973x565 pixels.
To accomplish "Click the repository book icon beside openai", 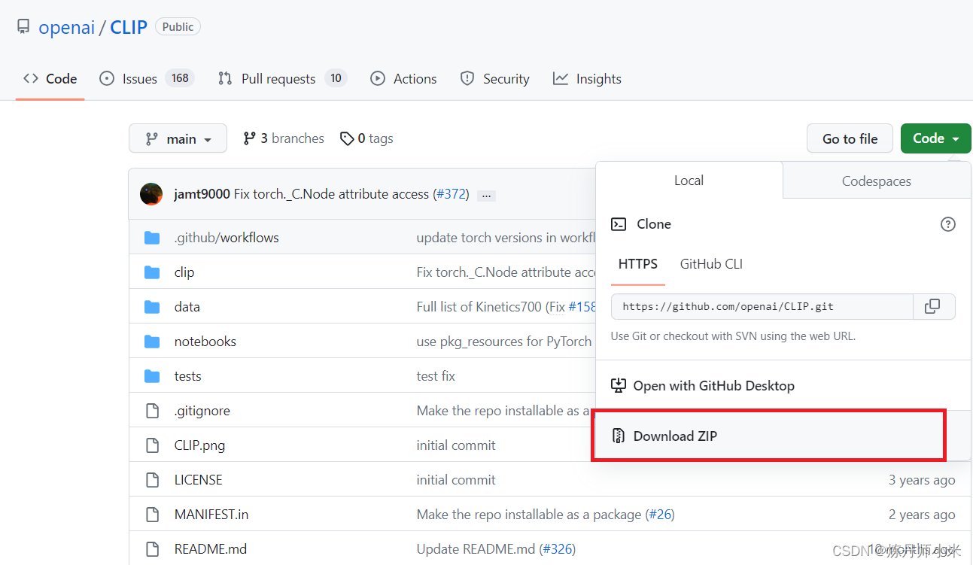I will (x=23, y=27).
